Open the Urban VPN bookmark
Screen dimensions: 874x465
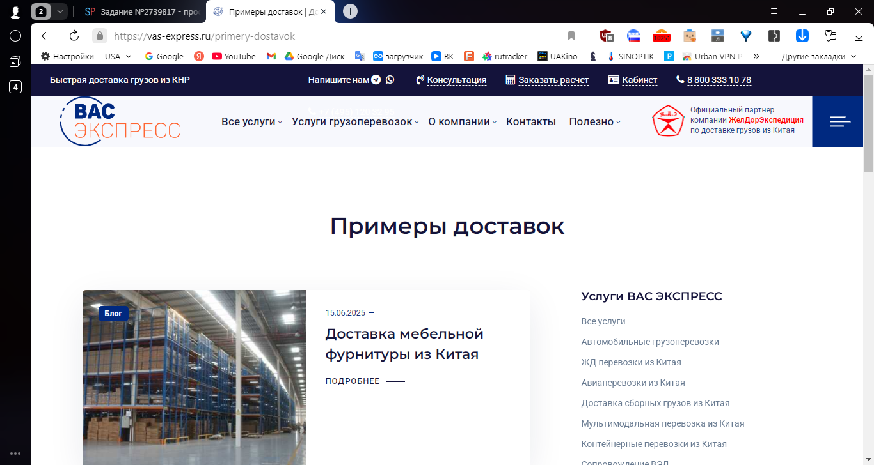click(x=712, y=56)
